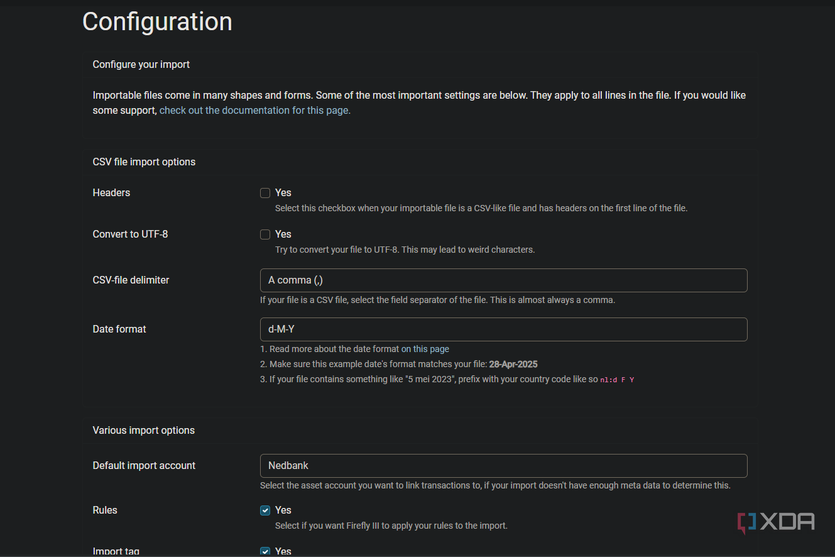Open the CSV-file delimiter dropdown
Viewport: 835px width, 557px height.
pyautogui.click(x=503, y=280)
